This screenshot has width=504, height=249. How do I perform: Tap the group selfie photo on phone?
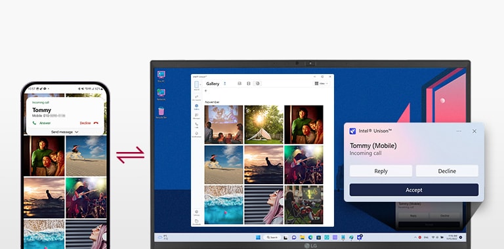click(x=44, y=156)
